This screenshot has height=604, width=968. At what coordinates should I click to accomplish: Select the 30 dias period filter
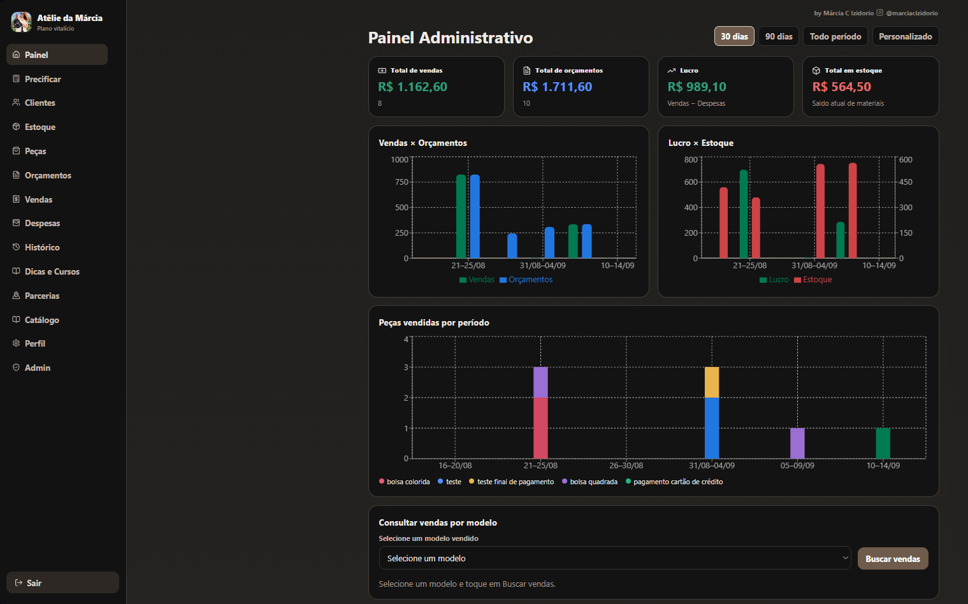point(734,36)
